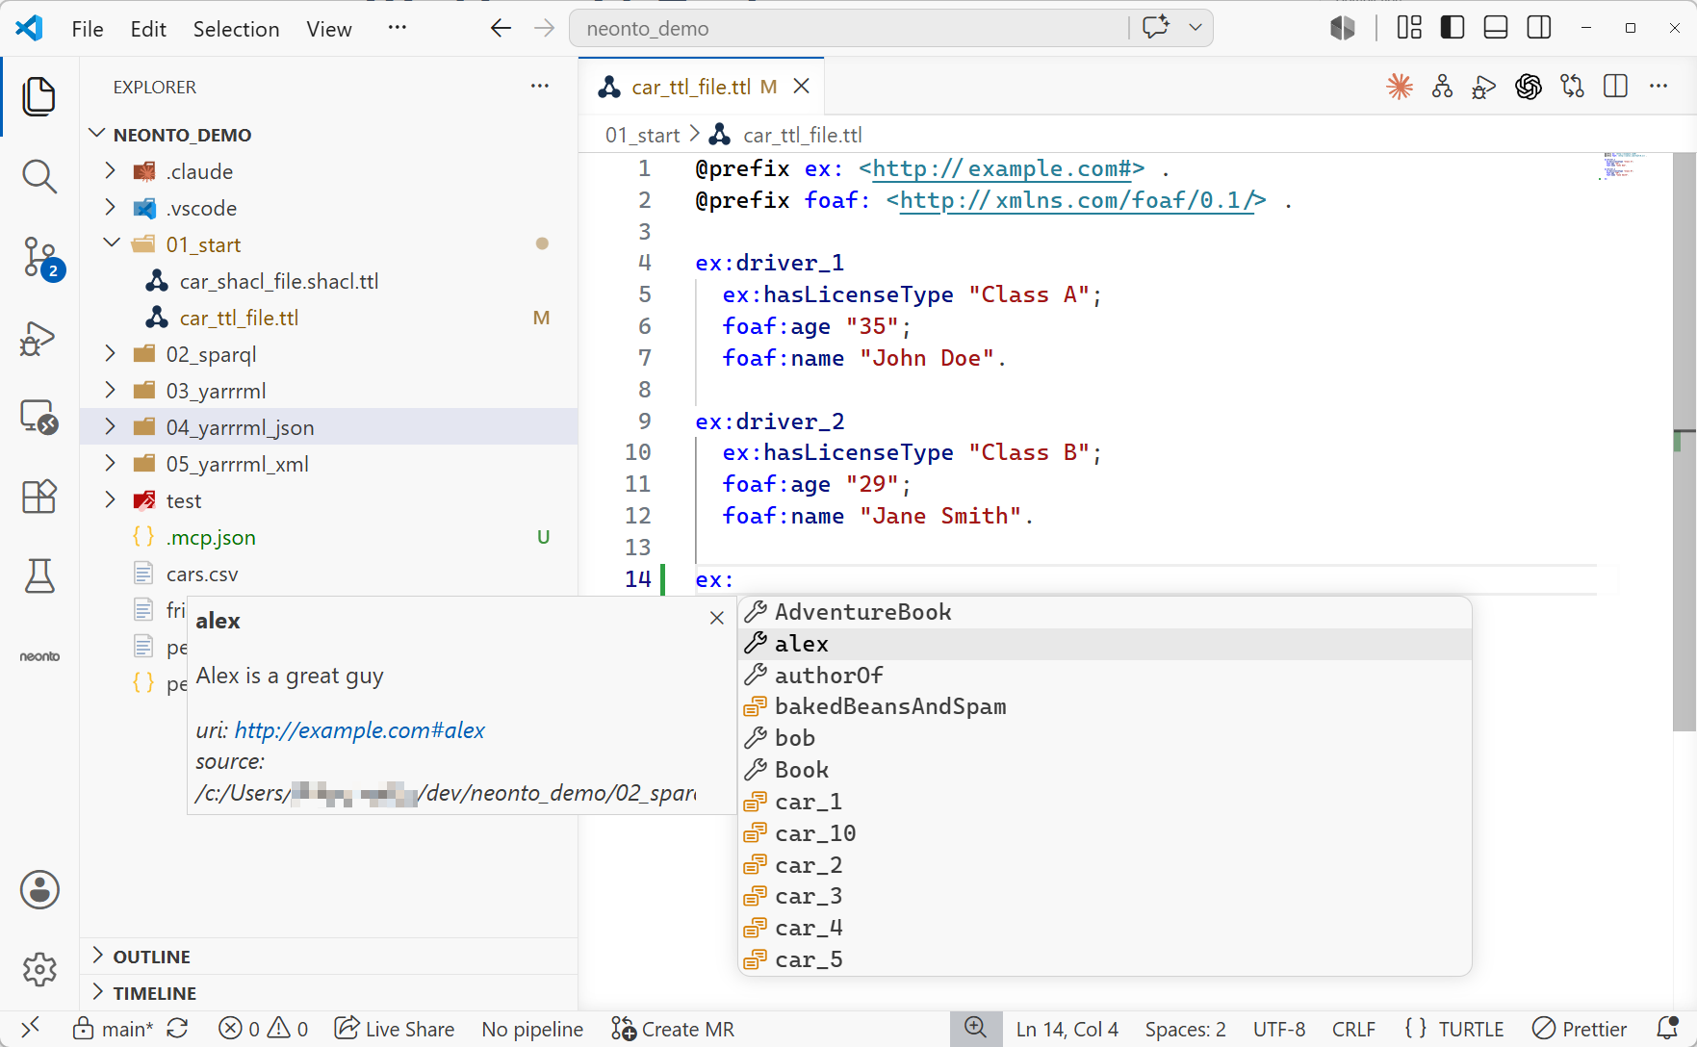Split the editor to the right
1697x1047 pixels.
click(x=1616, y=87)
